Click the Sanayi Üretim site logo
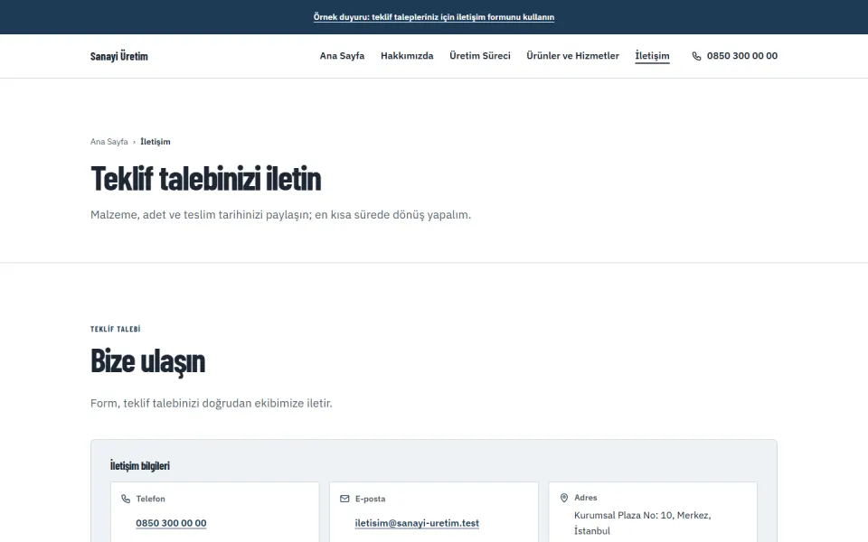Viewport: 868px width, 542px height. 119,56
